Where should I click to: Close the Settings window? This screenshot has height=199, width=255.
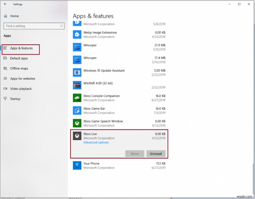coord(249,4)
